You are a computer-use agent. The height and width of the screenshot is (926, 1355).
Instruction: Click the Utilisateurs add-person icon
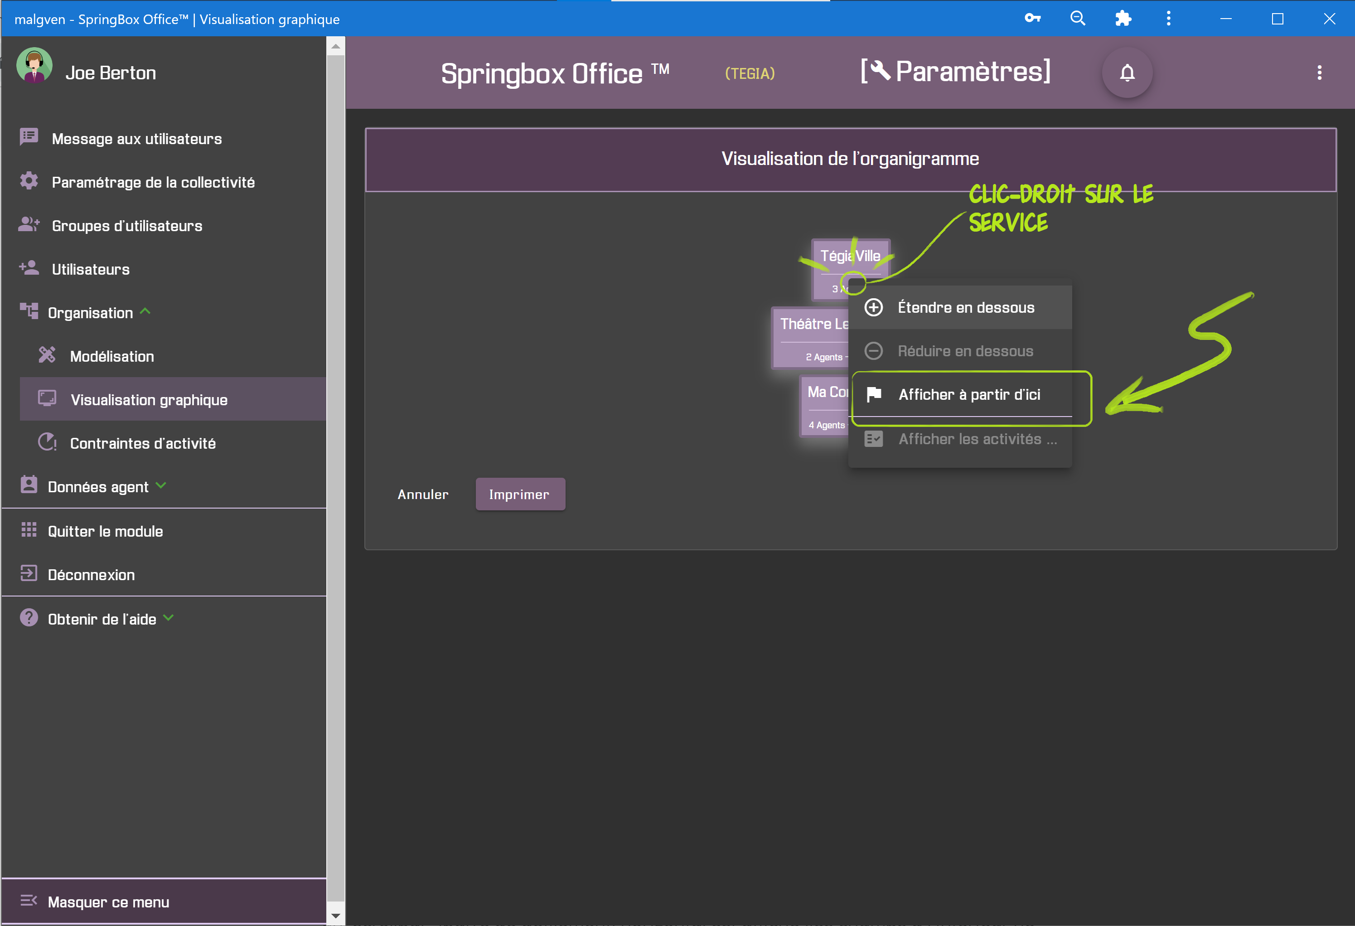click(29, 268)
